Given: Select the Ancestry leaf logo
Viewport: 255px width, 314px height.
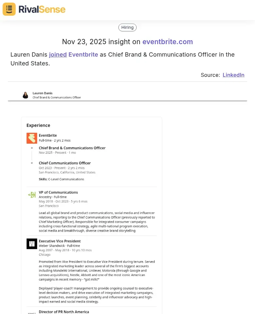Looking at the screenshot, I should pyautogui.click(x=32, y=195).
